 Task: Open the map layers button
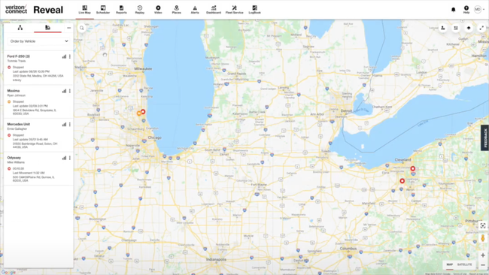[469, 28]
